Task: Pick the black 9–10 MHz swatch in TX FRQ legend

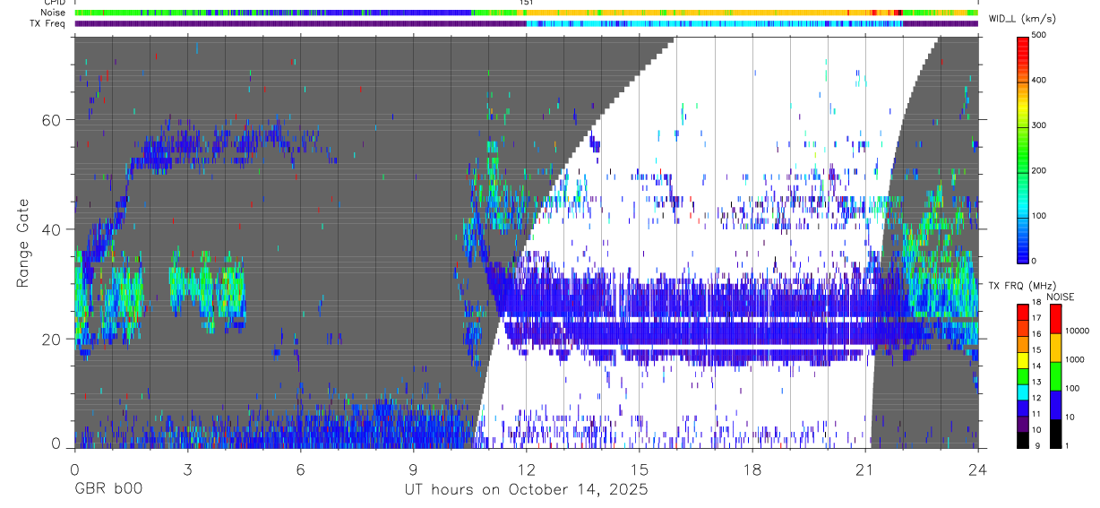Action: (1022, 439)
